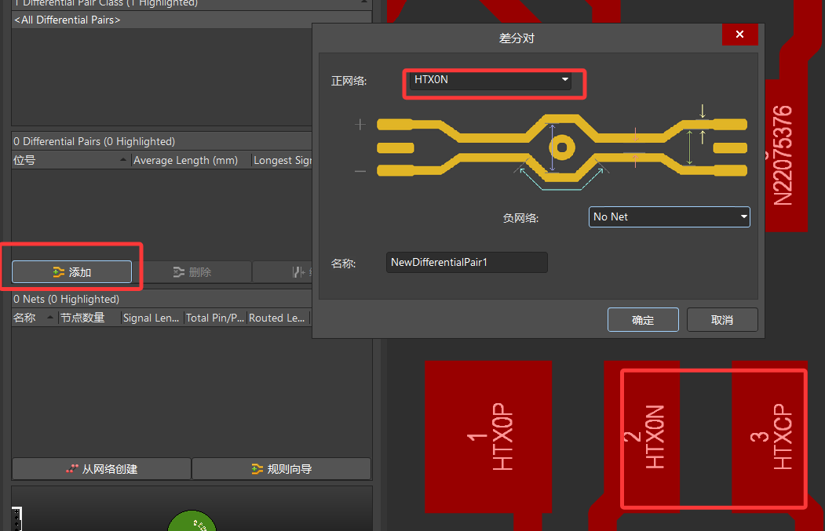Image resolution: width=825 pixels, height=531 pixels.
Task: Select pad 3 HTXCP on the PCB
Action: click(x=770, y=436)
